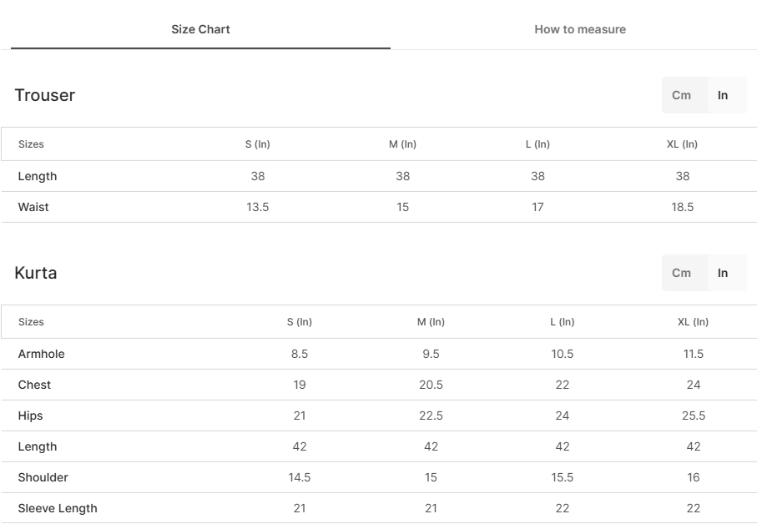
Task: Switch to the How to measure tab
Action: [580, 29]
